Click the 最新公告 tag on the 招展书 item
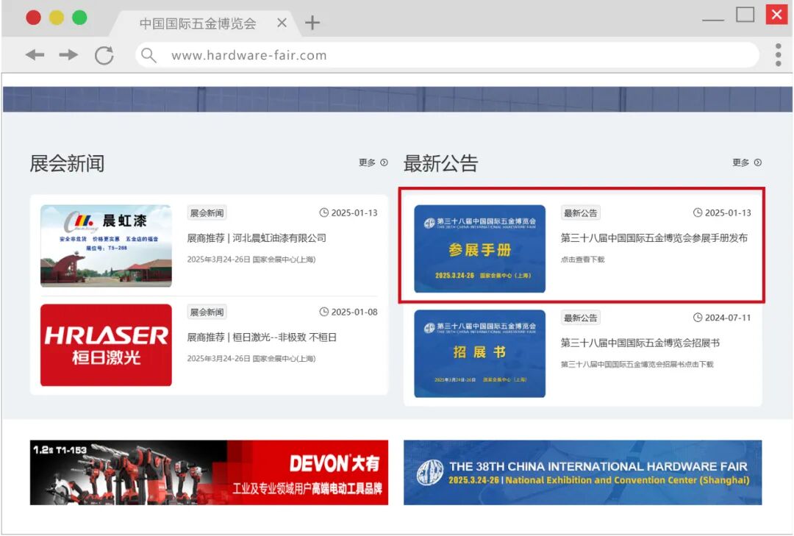794x536 pixels. pos(581,317)
